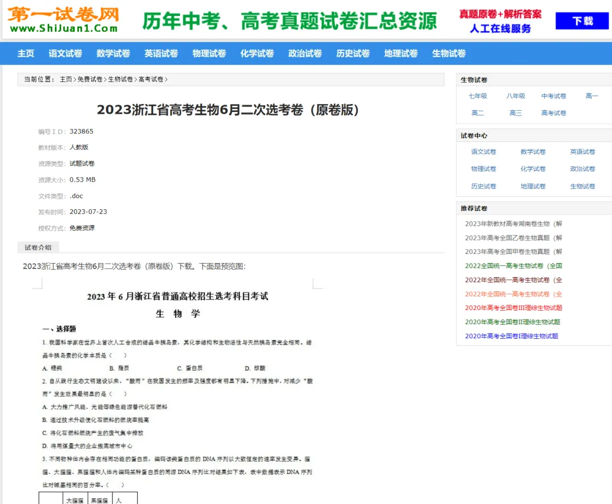Screen dimensions: 612x504
Task: Open 历史试卷 in the navigation bar
Action: point(353,53)
